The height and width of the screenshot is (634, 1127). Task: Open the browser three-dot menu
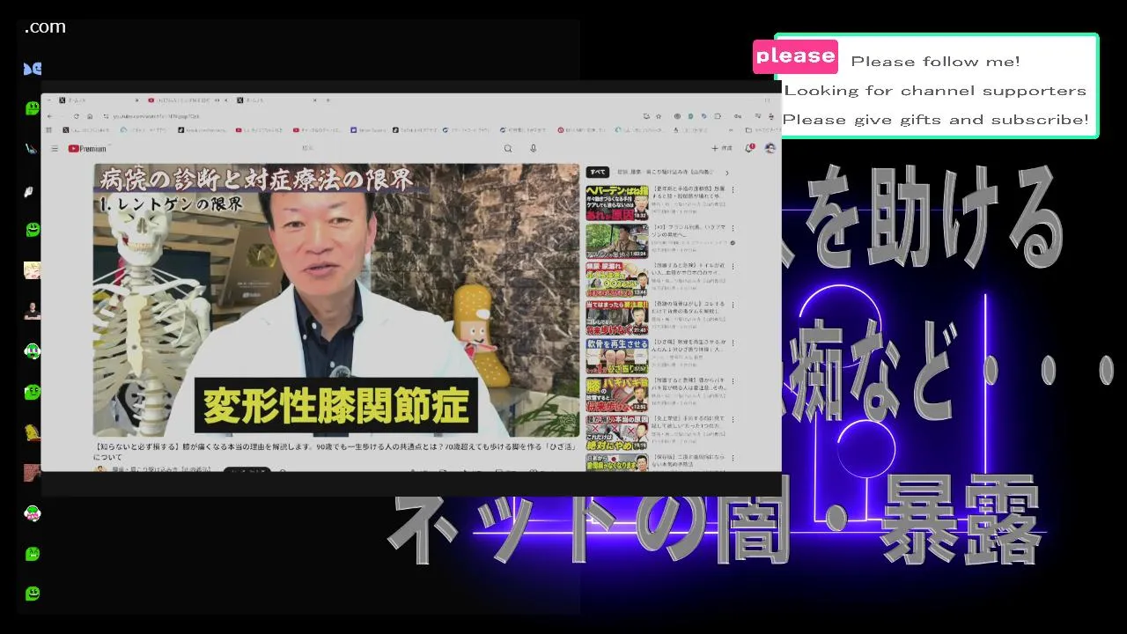pyautogui.click(x=773, y=116)
